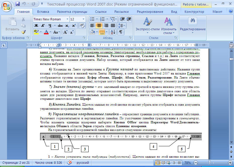Open the numbered list dropdown arrow
The height and width of the screenshot is (167, 234).
107,19
